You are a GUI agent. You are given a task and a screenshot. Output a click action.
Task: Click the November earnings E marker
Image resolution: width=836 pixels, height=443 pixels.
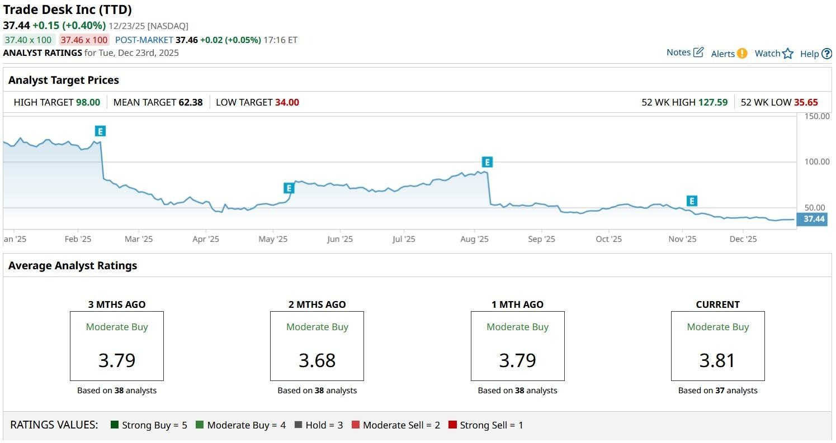tap(692, 201)
